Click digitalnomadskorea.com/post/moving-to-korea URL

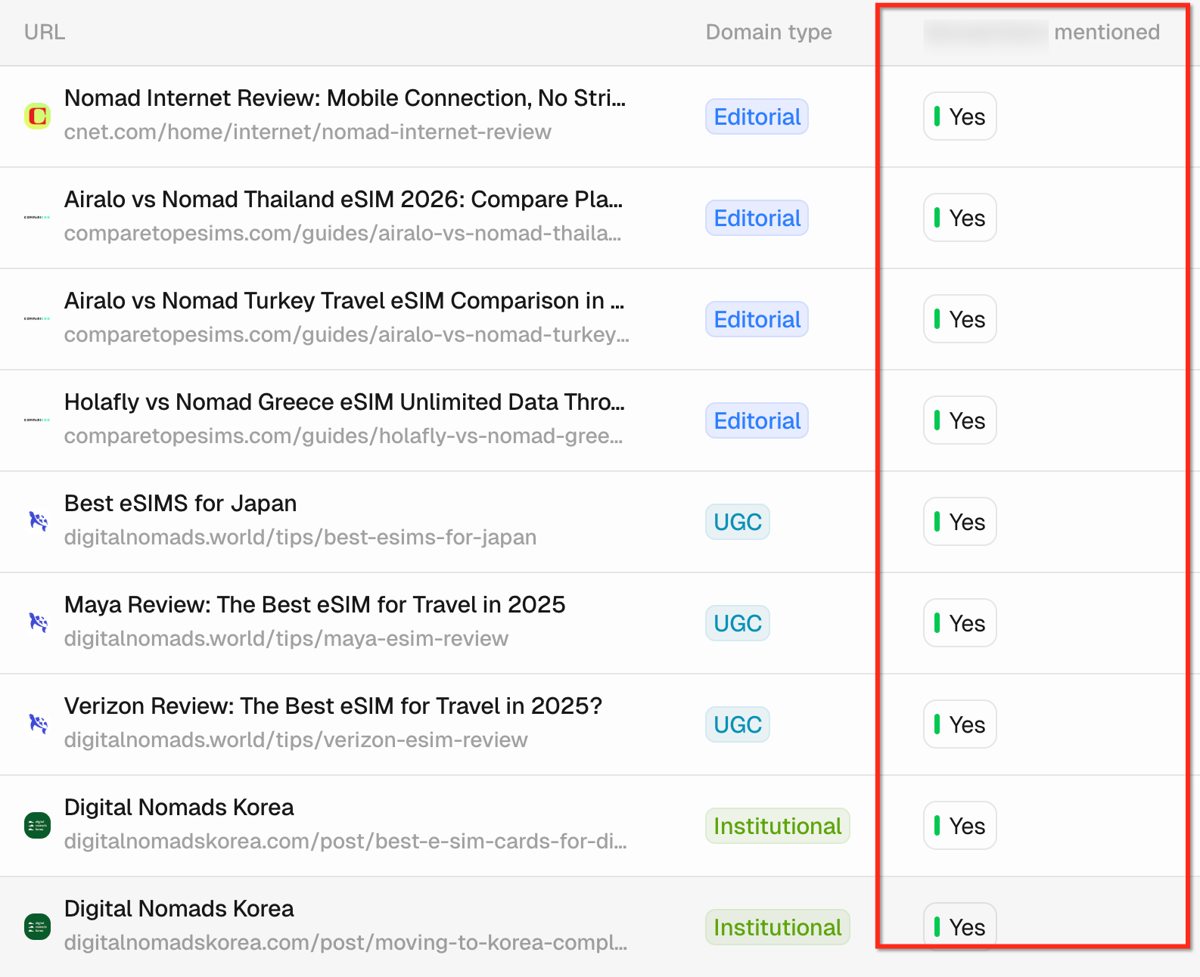(346, 943)
